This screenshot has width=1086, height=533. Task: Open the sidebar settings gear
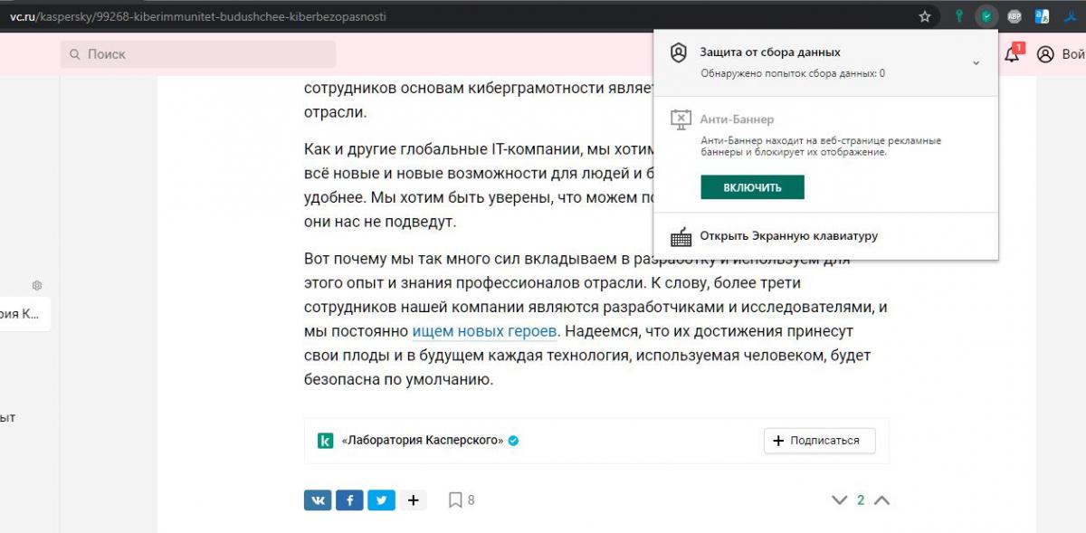click(x=37, y=285)
